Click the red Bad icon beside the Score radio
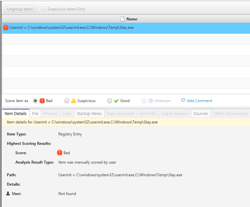 [42, 101]
